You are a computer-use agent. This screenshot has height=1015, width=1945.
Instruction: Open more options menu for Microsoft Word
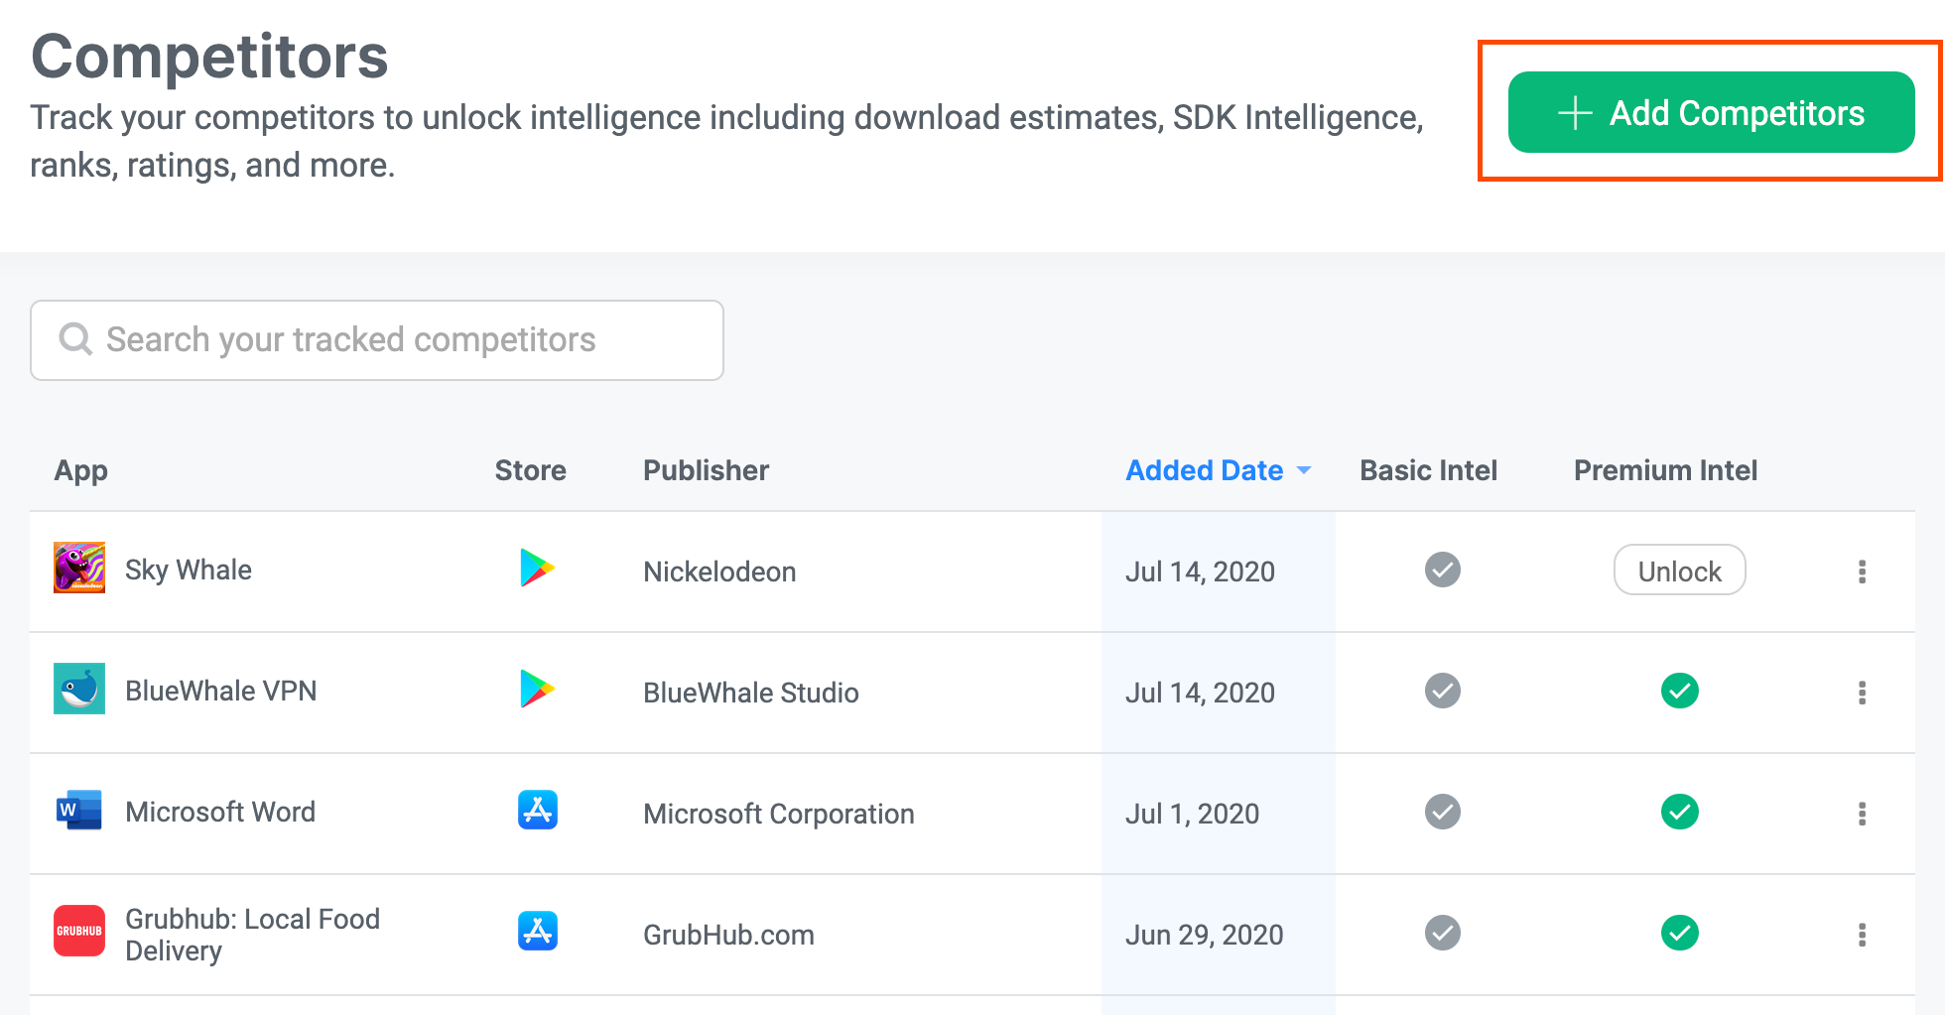[x=1863, y=814]
